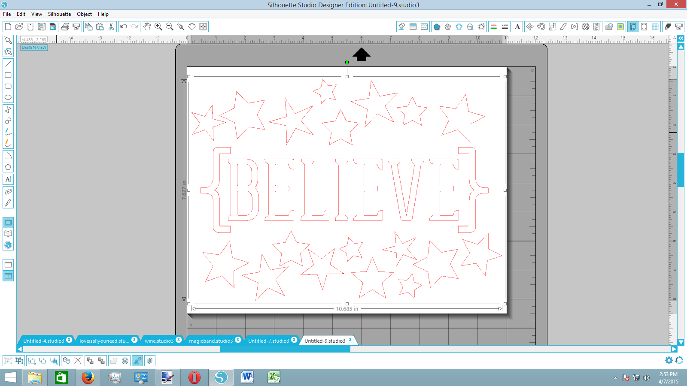Screen dimensions: 687x386
Task: Open the Help menu
Action: (x=103, y=14)
